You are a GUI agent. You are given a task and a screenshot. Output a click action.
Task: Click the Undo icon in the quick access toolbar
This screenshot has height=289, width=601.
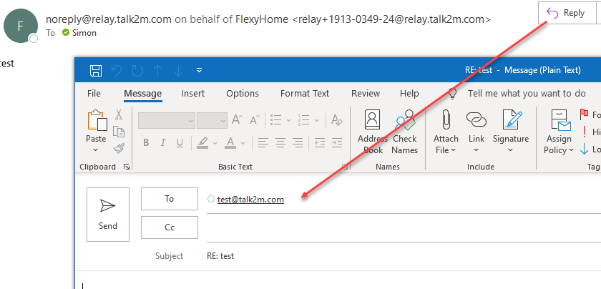(117, 71)
